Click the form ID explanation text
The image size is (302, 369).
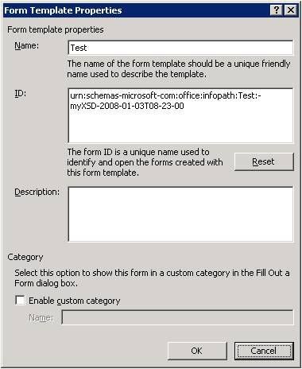click(145, 162)
